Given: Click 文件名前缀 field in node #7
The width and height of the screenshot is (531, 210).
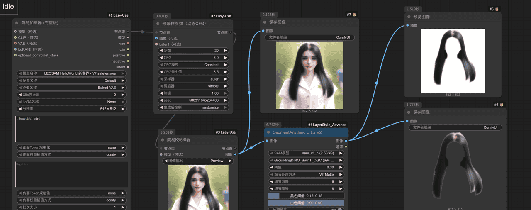Looking at the screenshot, I should [309, 37].
